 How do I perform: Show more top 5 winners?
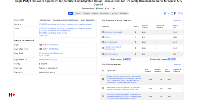click(x=177, y=21)
